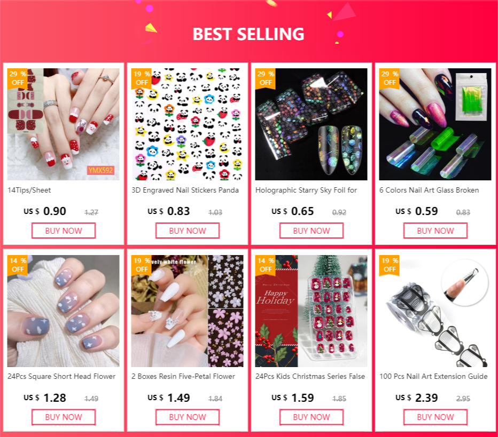Open the 3D Engraved Nail Stickers Panda title
Viewport: 498px width, 437px height.
click(x=185, y=190)
